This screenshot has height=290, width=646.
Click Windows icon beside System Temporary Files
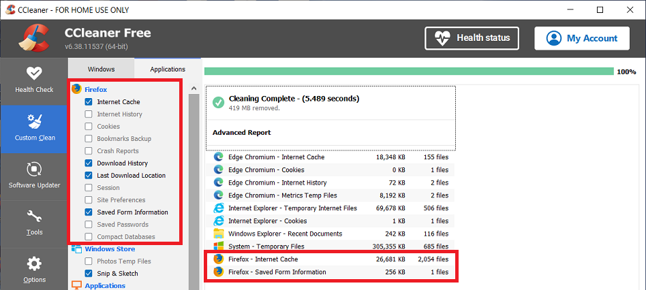(x=218, y=246)
